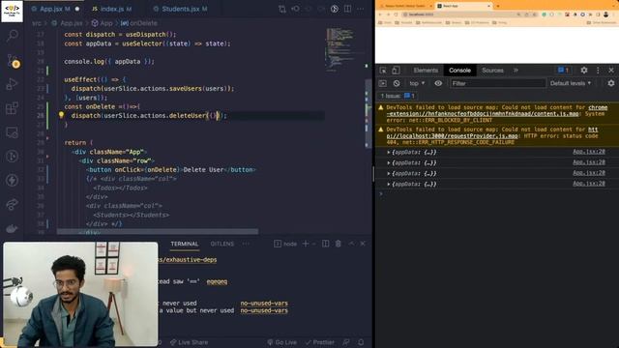Clear the console with the ban icon
The height and width of the screenshot is (348, 619).
[397, 83]
